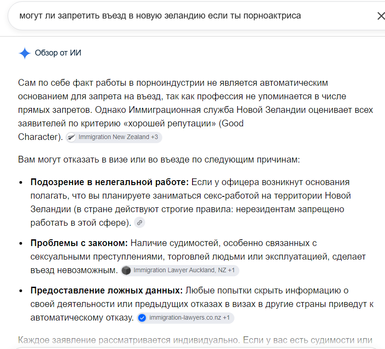
Task: Select the Обзор от ИИ heading label
Action: 58,53
